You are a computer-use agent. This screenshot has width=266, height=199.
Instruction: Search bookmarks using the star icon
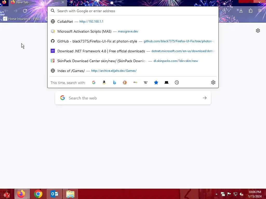point(156,82)
